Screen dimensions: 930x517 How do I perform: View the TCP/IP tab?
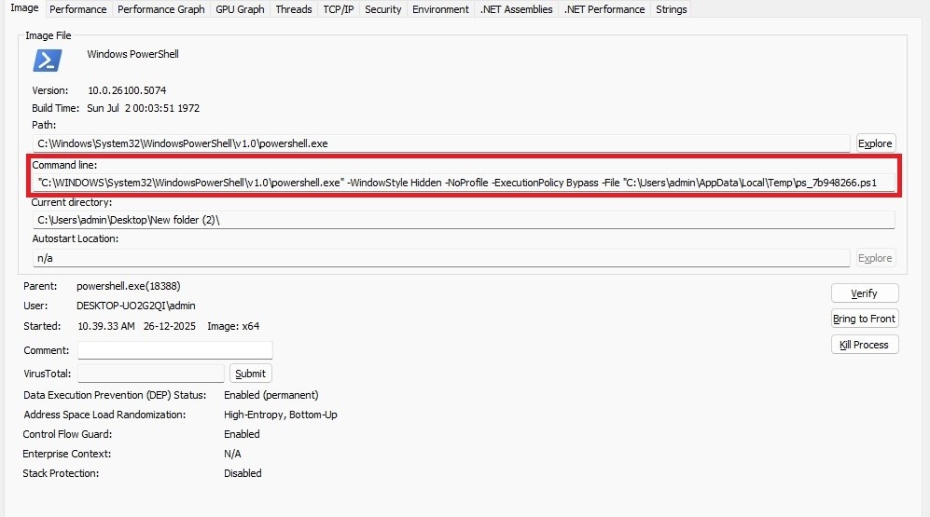pos(338,9)
